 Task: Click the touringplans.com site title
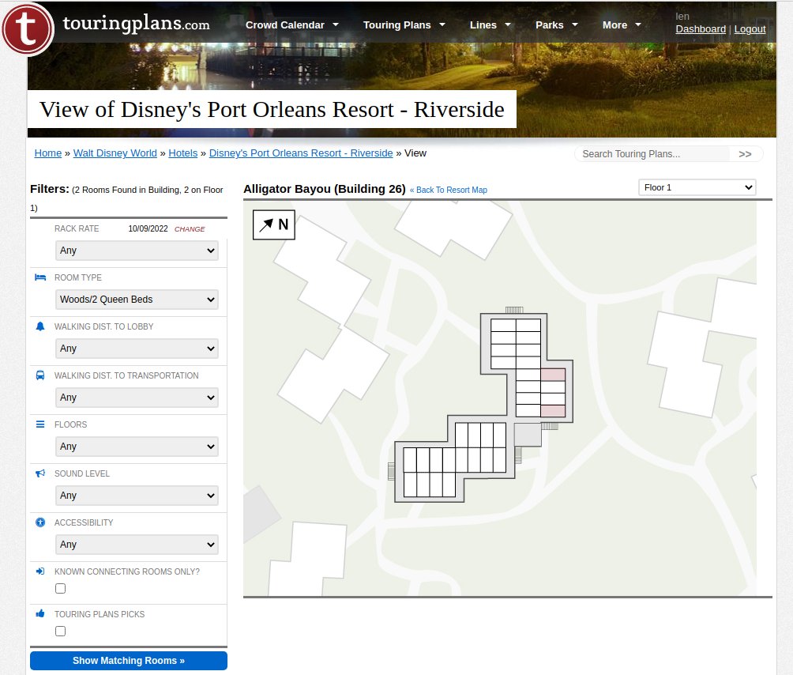[136, 23]
